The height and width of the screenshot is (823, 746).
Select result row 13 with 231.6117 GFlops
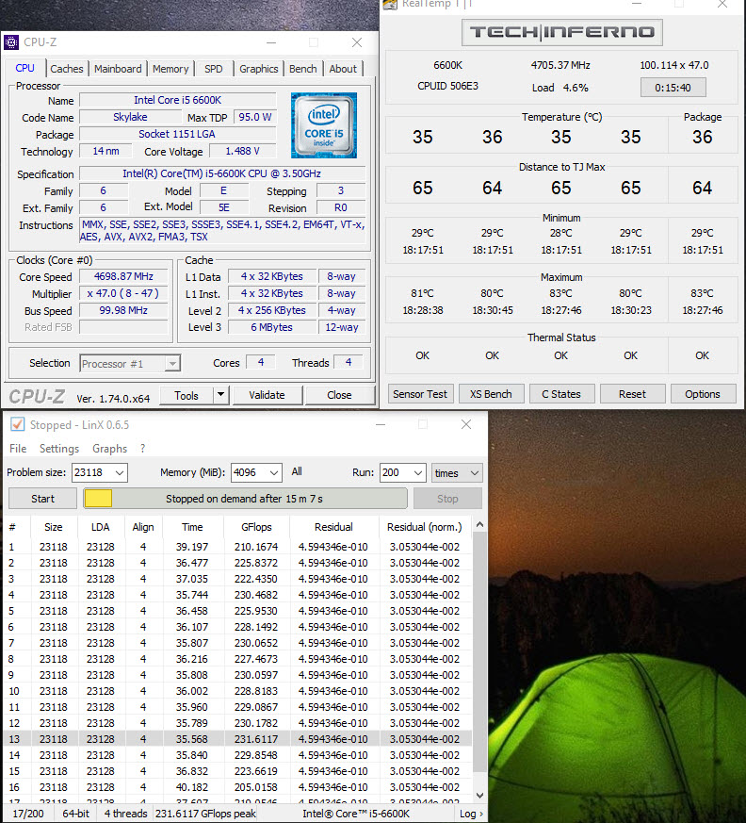[237, 738]
